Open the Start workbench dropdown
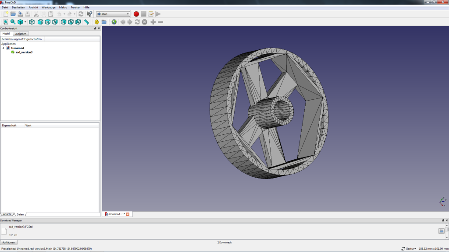The image size is (449, 252). [113, 14]
